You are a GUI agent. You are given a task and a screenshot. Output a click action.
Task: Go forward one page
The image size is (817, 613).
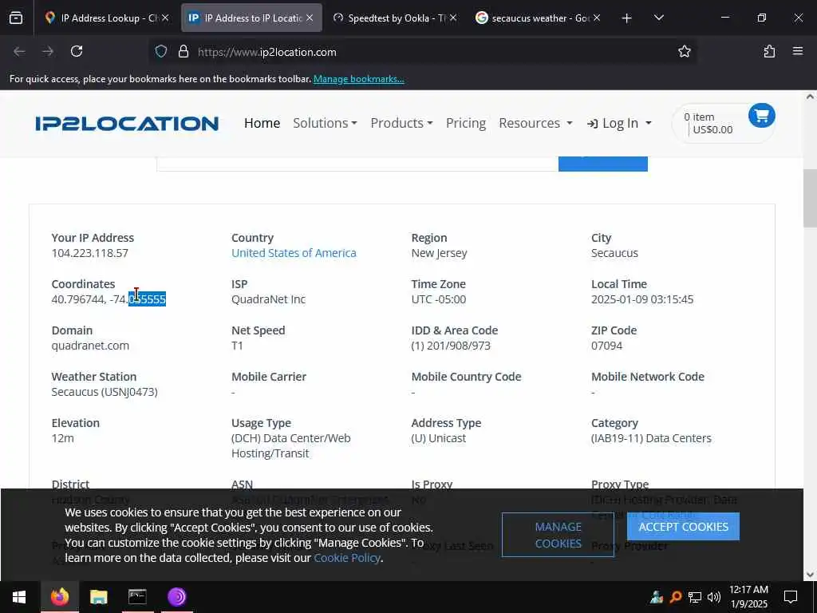click(48, 52)
